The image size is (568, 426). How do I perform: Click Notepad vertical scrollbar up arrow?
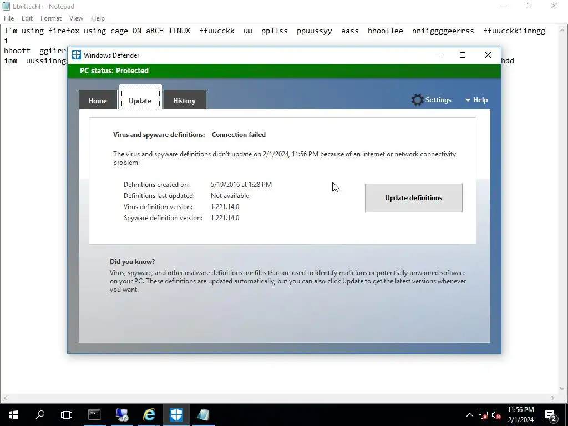click(562, 30)
